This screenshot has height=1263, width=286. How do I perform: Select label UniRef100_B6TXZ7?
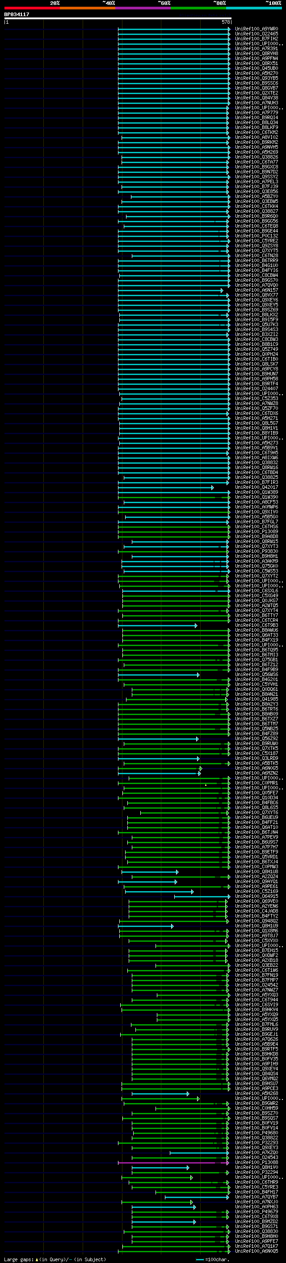pos(257,719)
